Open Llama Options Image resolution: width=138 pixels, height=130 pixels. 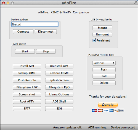(59, 94)
